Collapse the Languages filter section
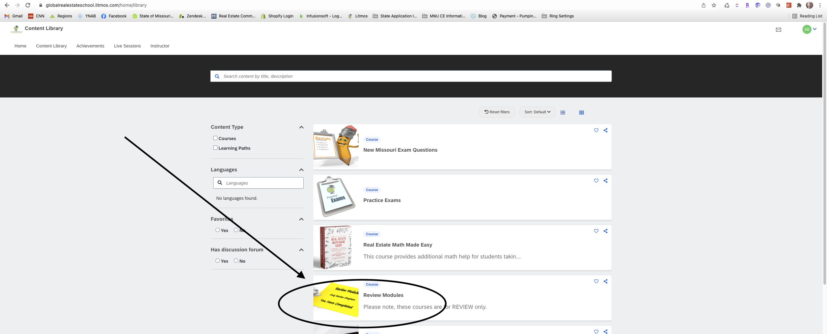827x334 pixels. 301,170
